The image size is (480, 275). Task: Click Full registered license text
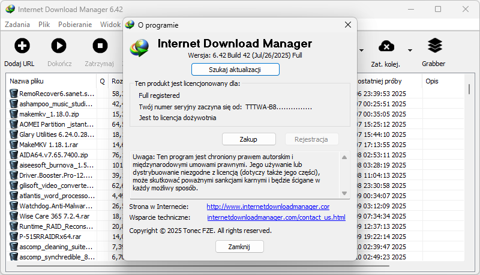[159, 95]
